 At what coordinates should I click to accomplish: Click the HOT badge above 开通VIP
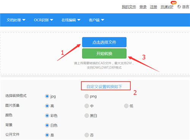pos(174,3)
